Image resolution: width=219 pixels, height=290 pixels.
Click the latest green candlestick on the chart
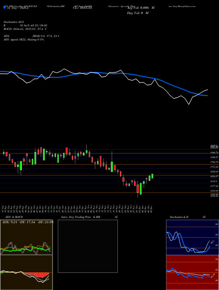coord(152,176)
